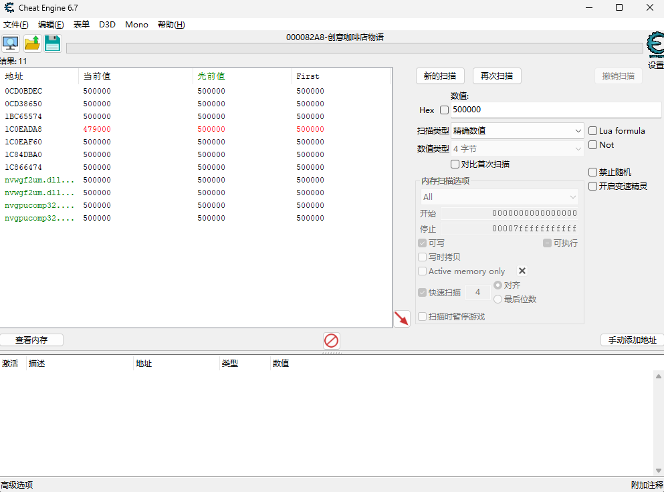Click the 查看内存 button
The image size is (664, 492).
point(31,340)
